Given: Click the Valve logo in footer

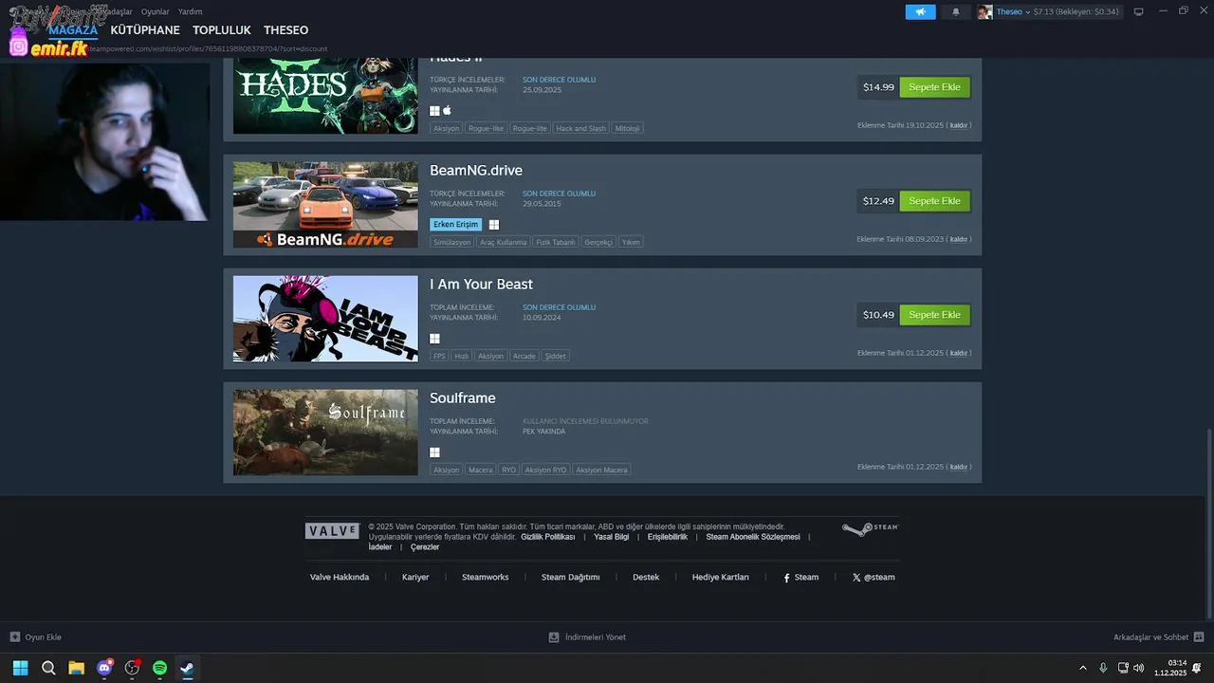Looking at the screenshot, I should click(332, 531).
